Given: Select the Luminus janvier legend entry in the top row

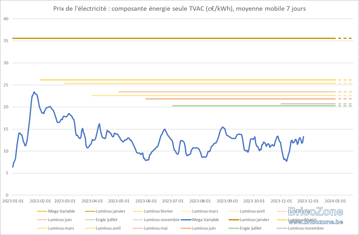Looking at the screenshot, I should tap(105, 211).
